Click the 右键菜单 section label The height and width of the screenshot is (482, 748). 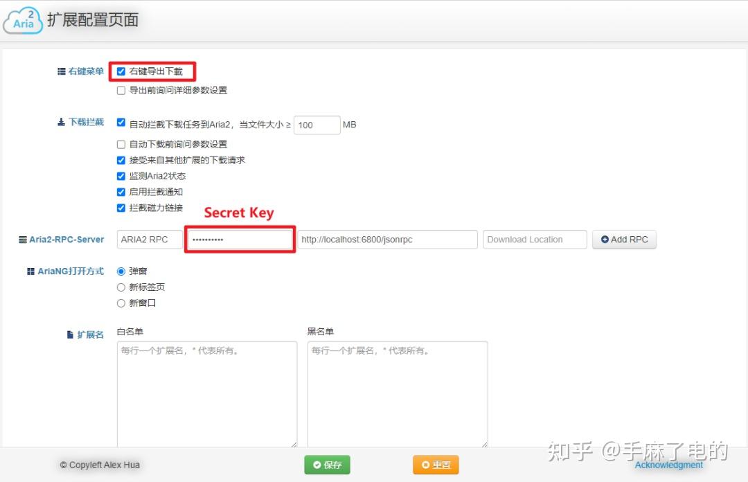(86, 71)
